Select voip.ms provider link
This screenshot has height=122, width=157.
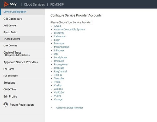tap(58, 89)
